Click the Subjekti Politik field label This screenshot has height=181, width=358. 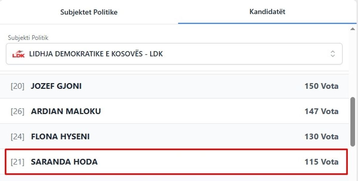[x=28, y=38]
